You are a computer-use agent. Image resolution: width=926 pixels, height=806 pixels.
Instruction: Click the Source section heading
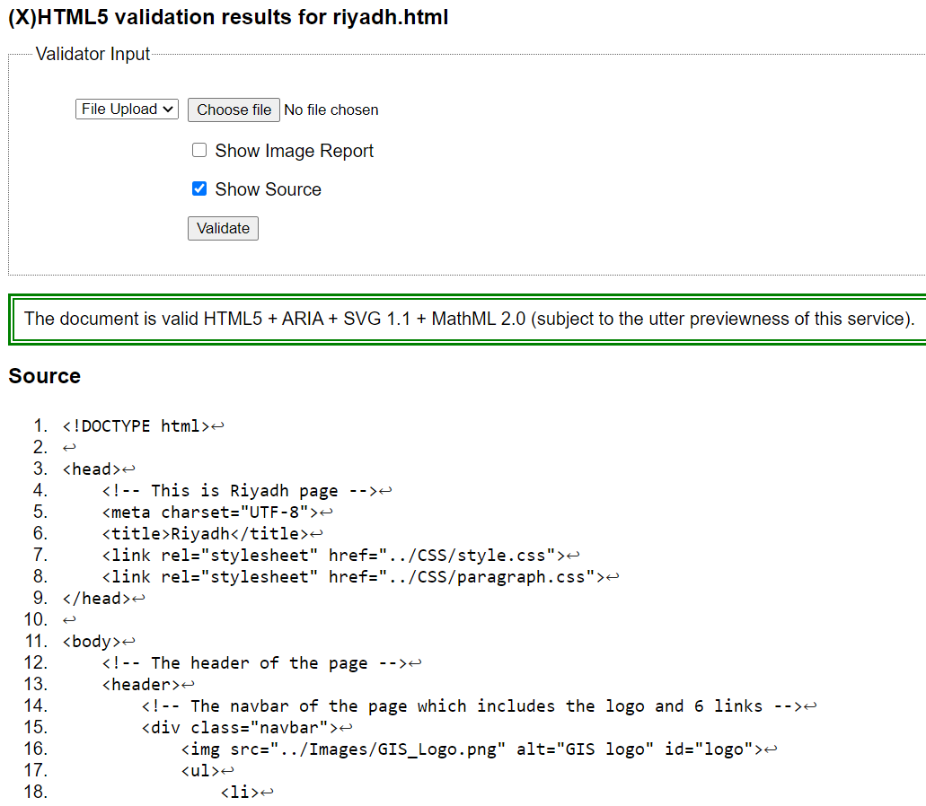tap(45, 376)
